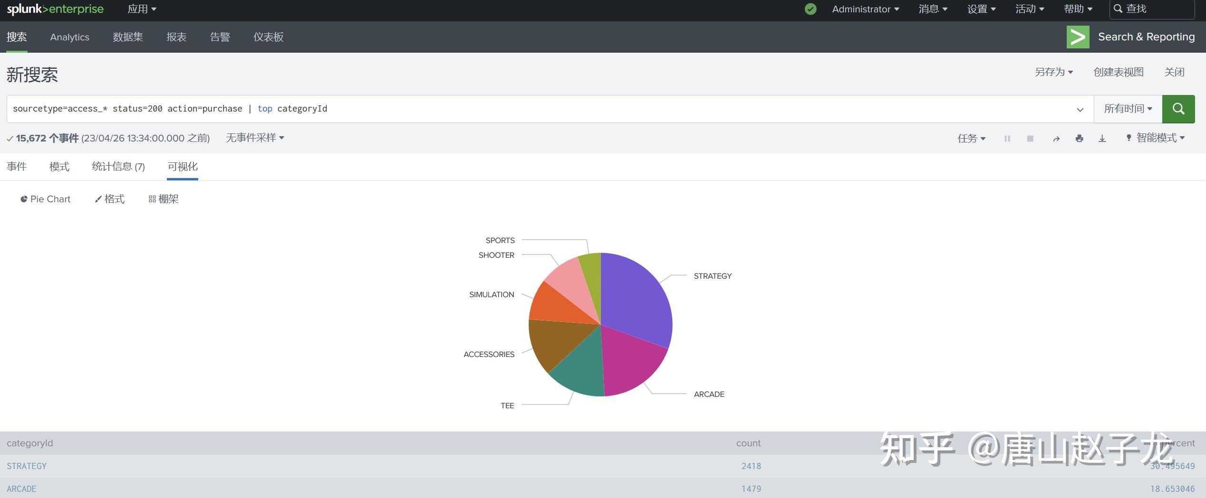Click the 15,672 个事件 event count text
The height and width of the screenshot is (498, 1206).
pyautogui.click(x=47, y=138)
